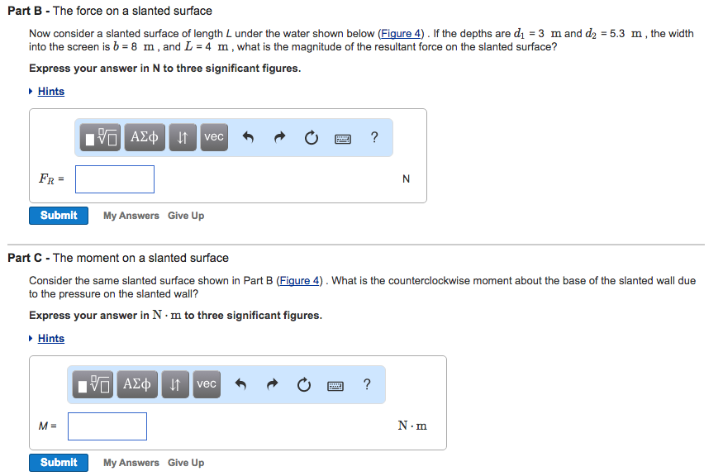723x476 pixels.
Task: Open Figure 4 link in Part B
Action: 401,34
